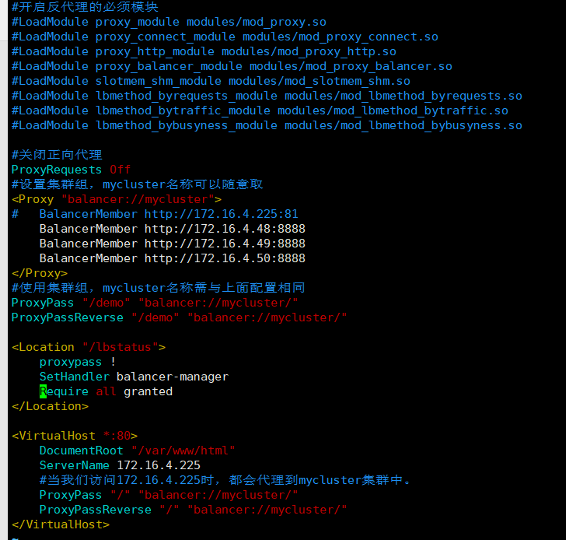
Task: Click BalancerMember http://172.16.4.50:8888 line
Action: 172,258
